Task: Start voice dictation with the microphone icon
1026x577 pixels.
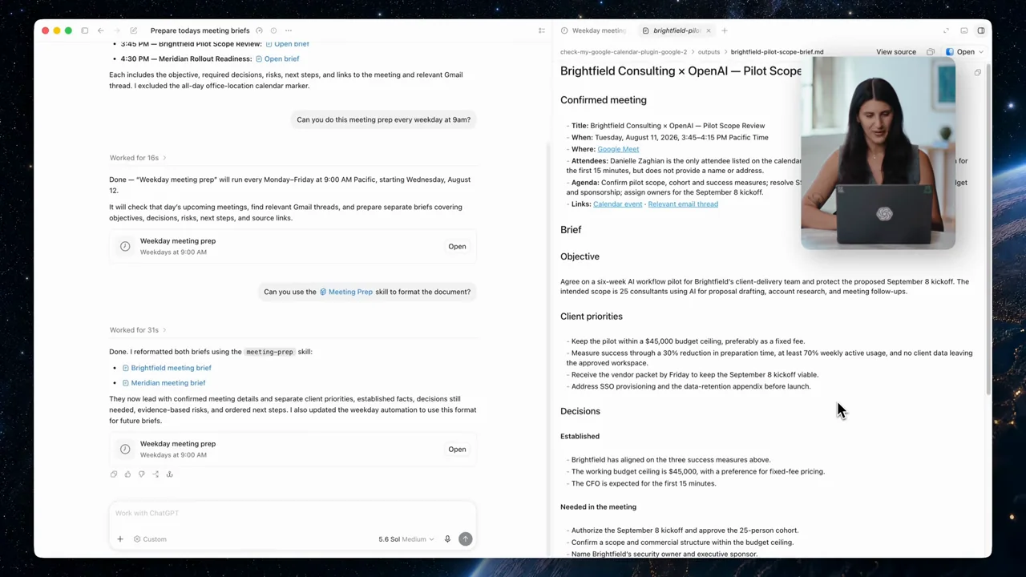Action: click(447, 539)
